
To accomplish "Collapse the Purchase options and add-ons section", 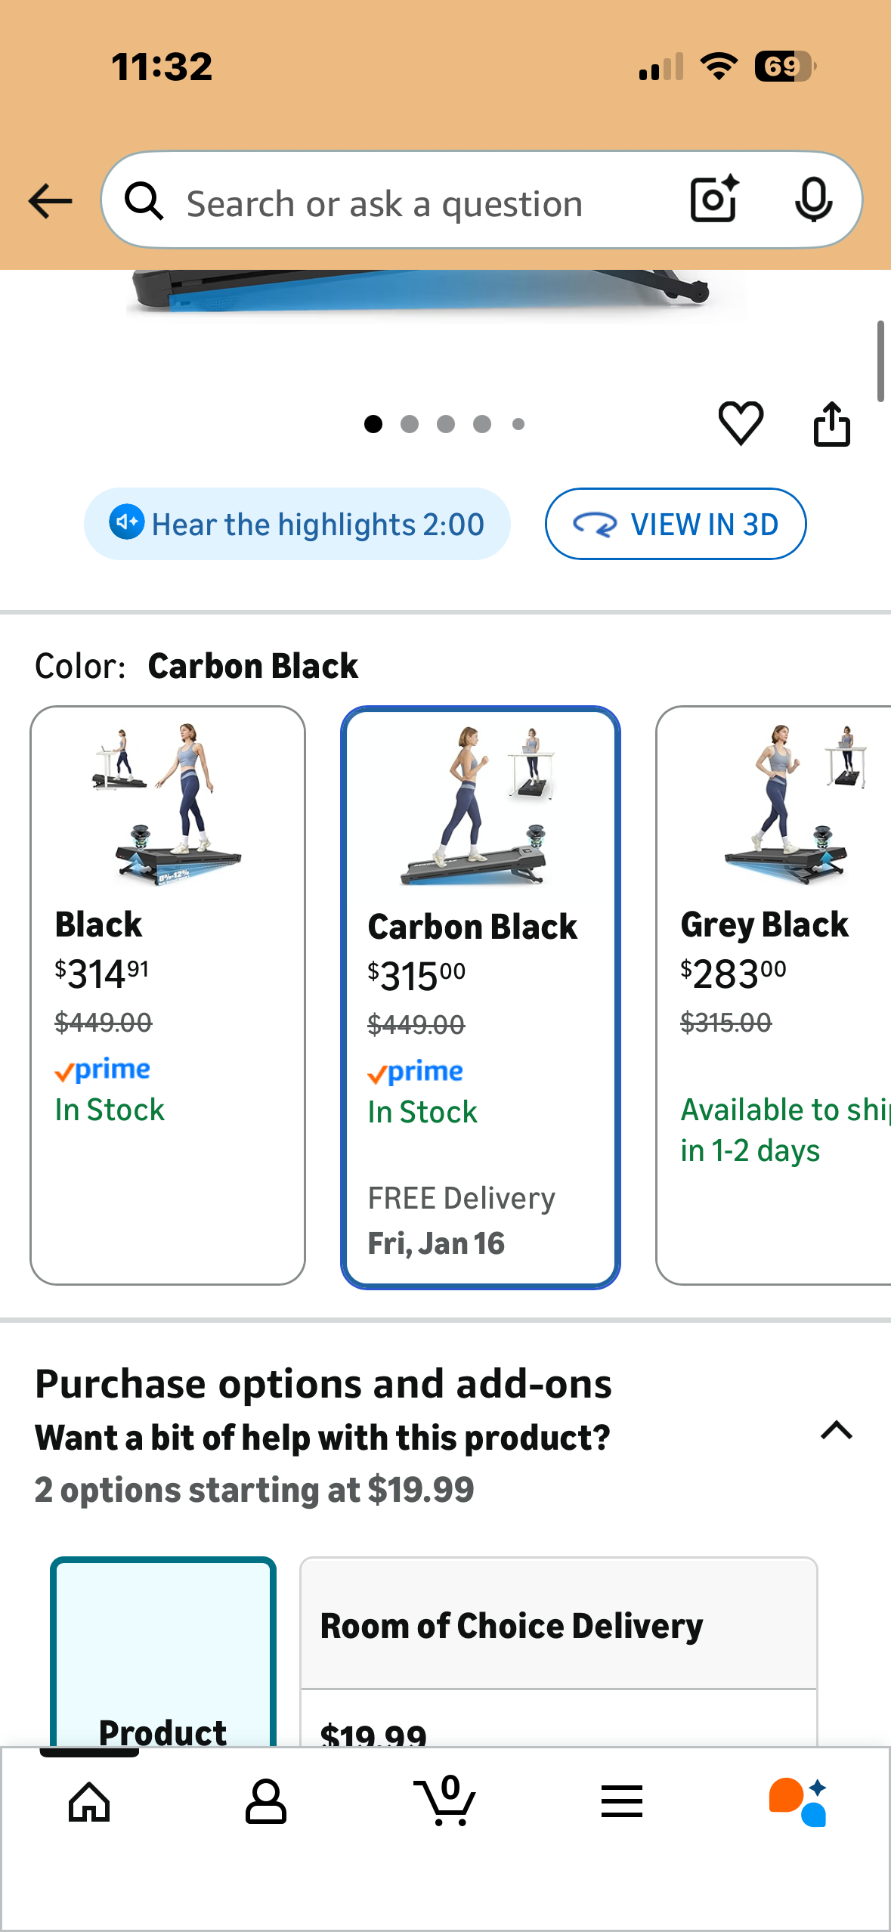I will pyautogui.click(x=837, y=1430).
